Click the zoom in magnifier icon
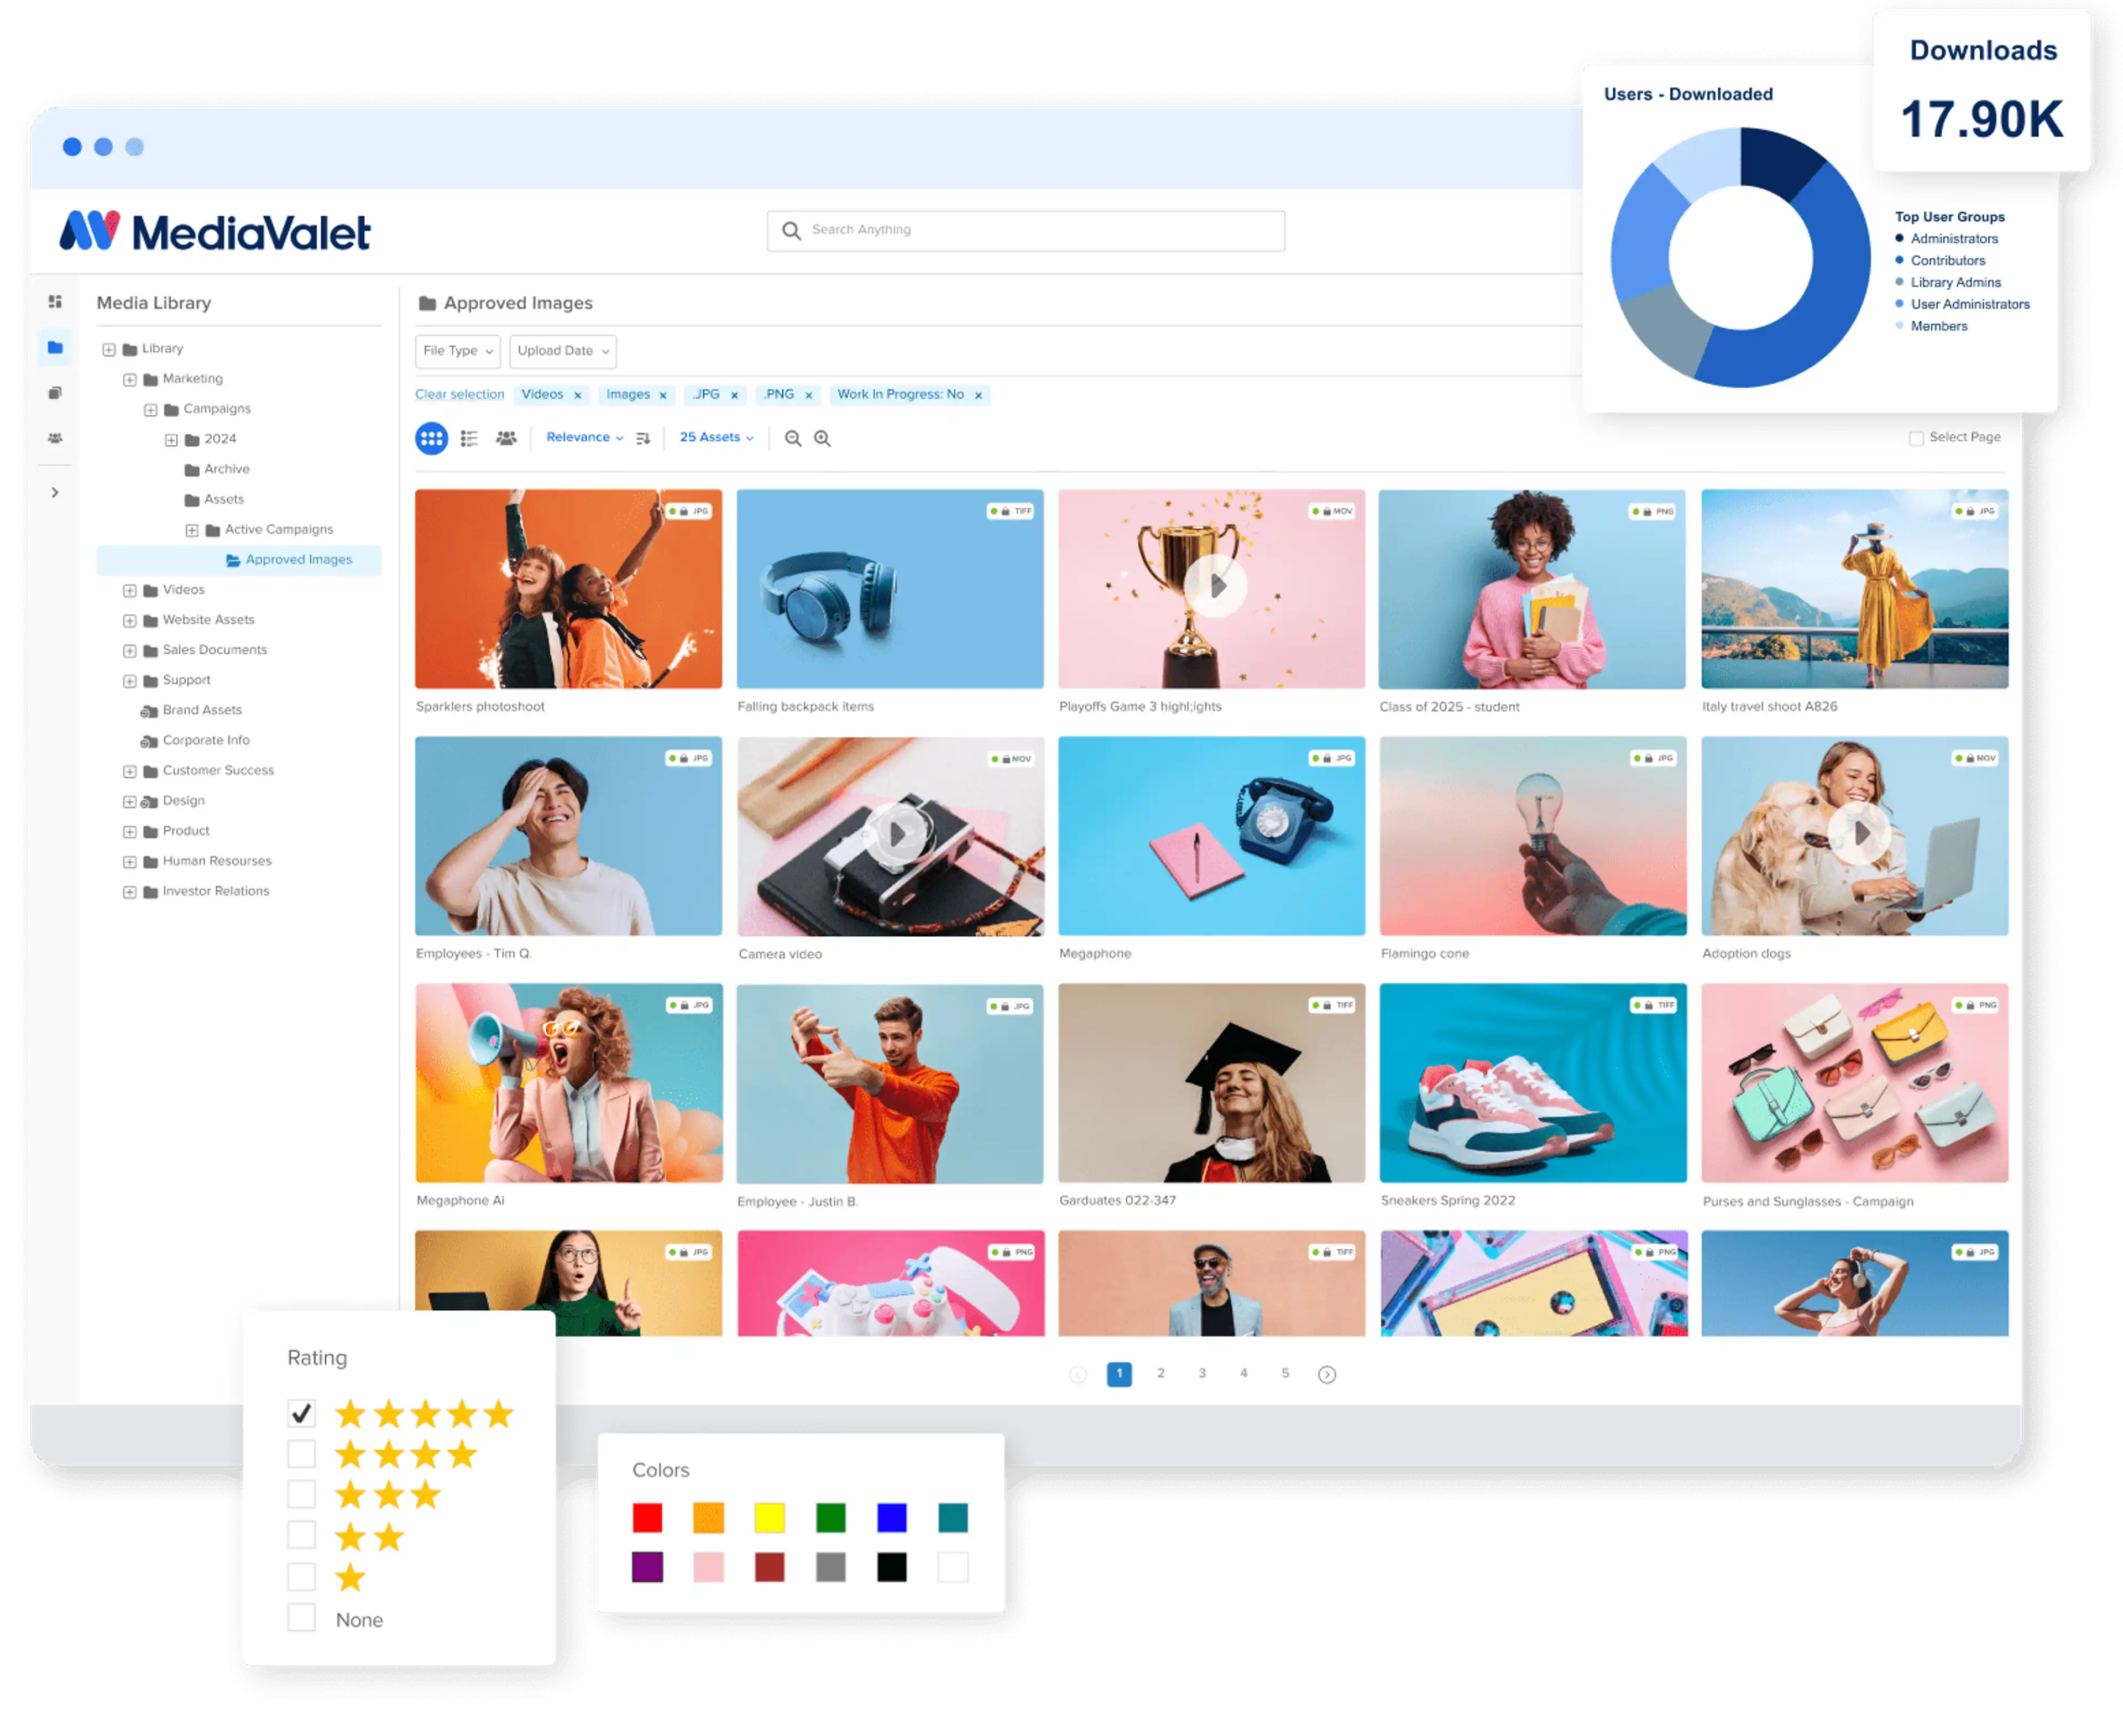2123x1736 pixels. click(x=823, y=438)
